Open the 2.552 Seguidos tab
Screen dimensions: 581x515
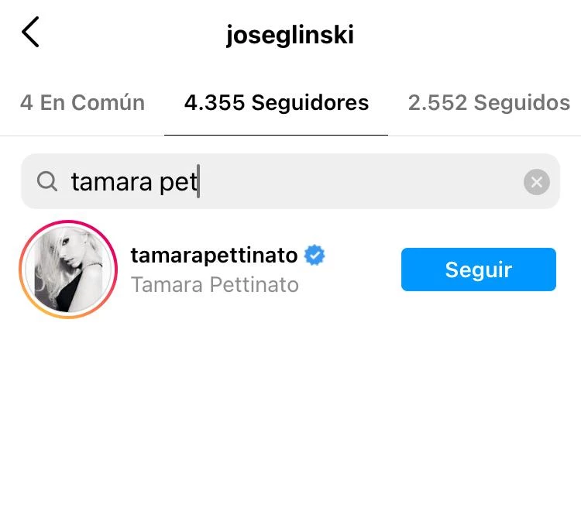489,103
